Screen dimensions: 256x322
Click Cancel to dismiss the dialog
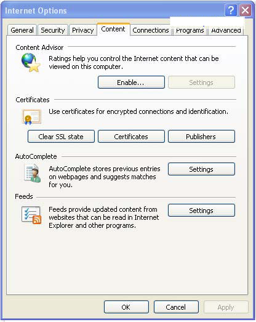click(176, 307)
